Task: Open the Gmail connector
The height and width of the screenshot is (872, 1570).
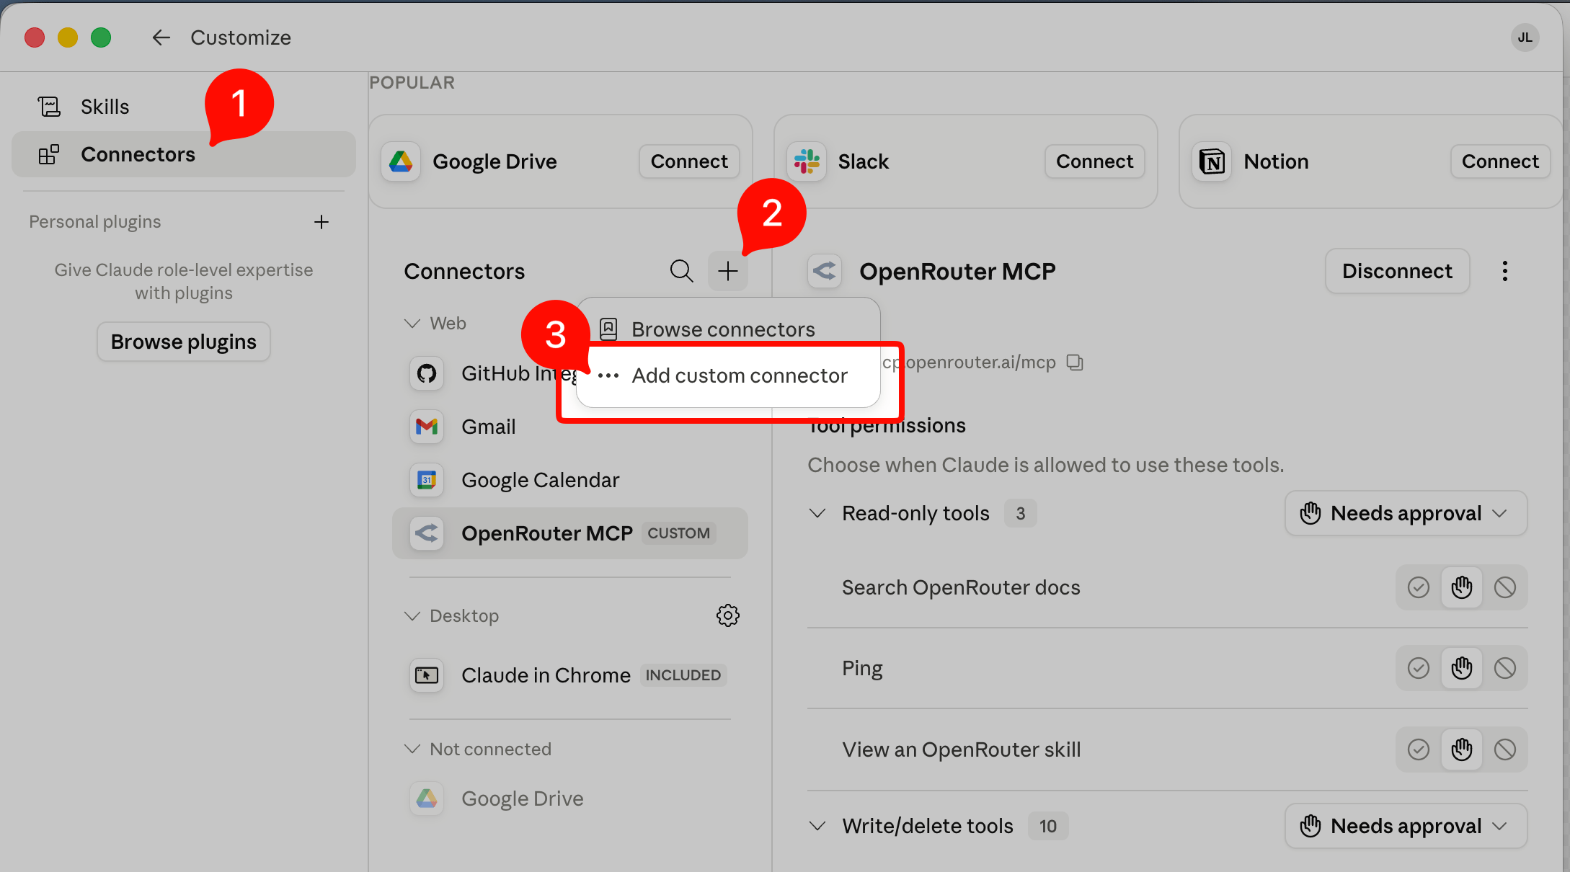Action: [x=569, y=427]
